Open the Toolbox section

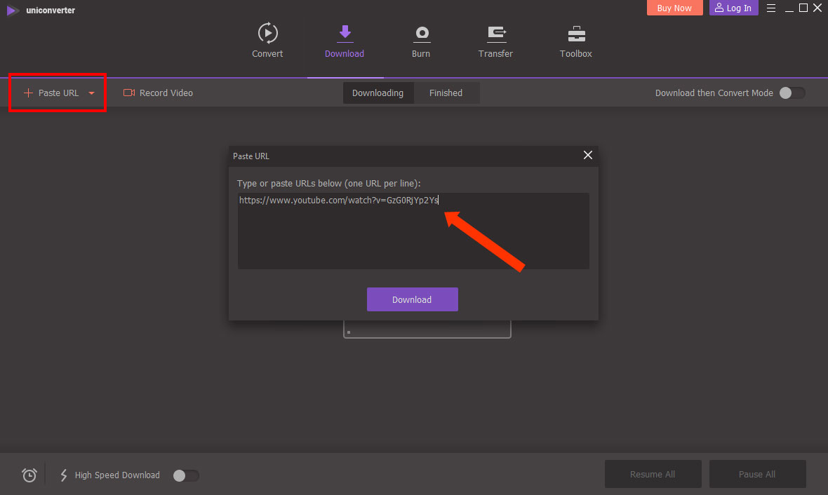tap(575, 41)
